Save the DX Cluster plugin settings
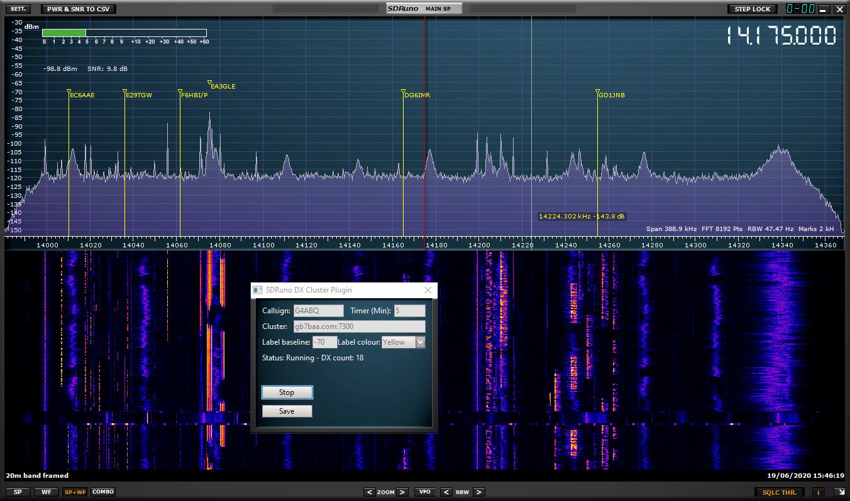Screen dimensions: 850x501 [x=287, y=411]
